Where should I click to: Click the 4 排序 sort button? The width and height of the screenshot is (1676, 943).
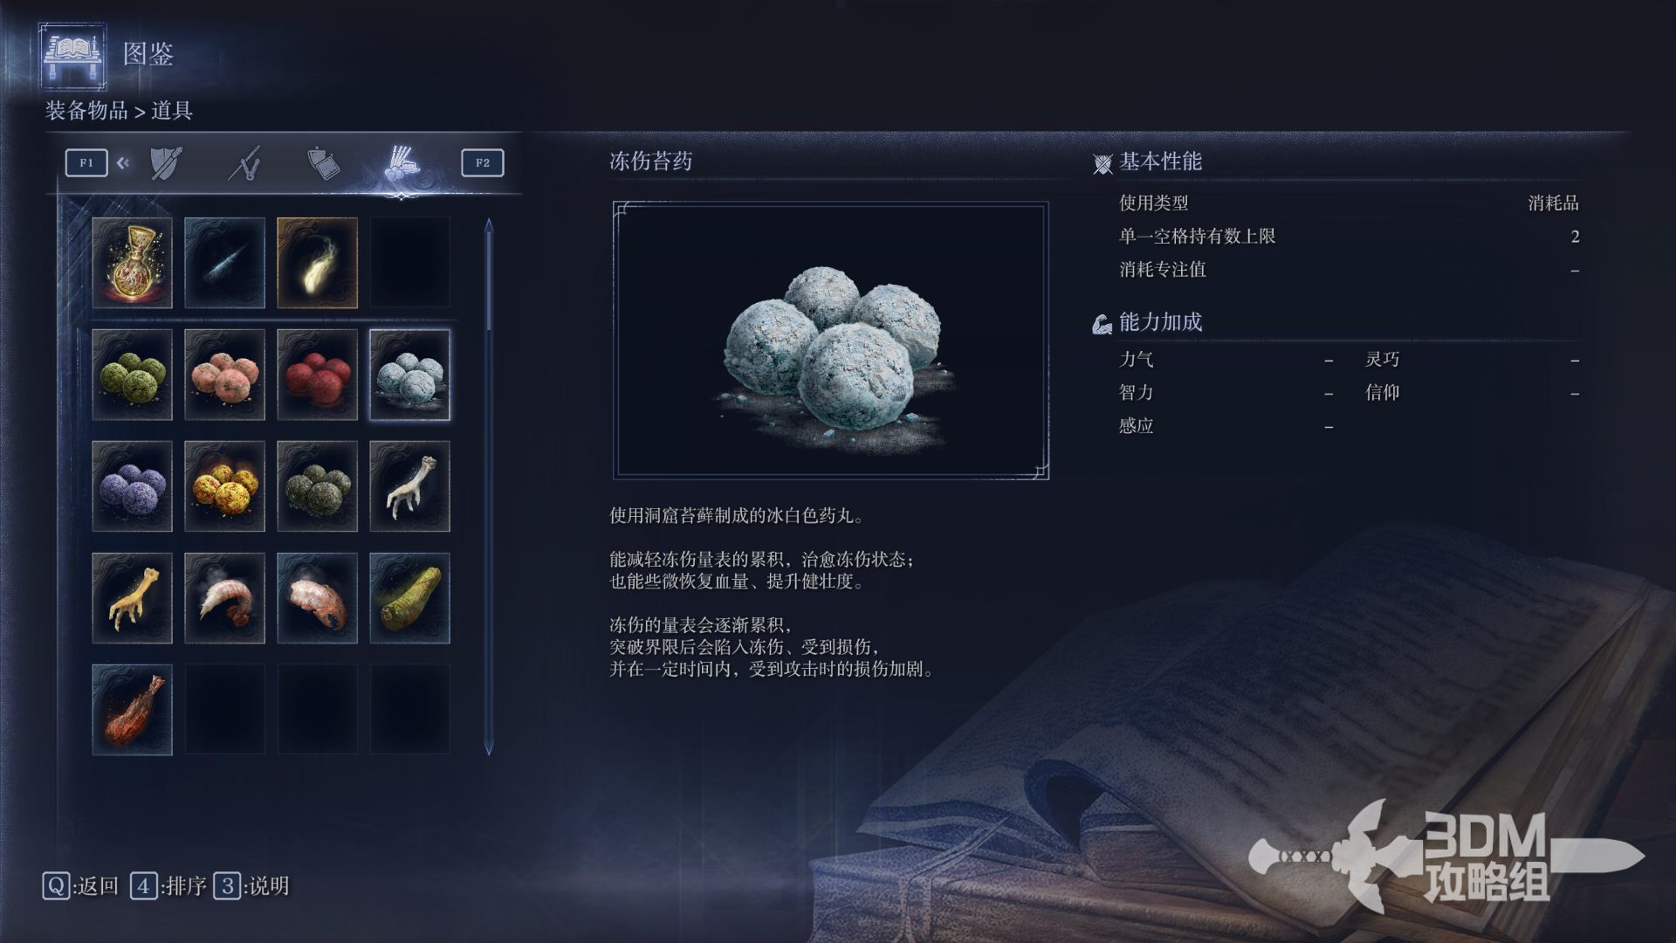[x=168, y=886]
